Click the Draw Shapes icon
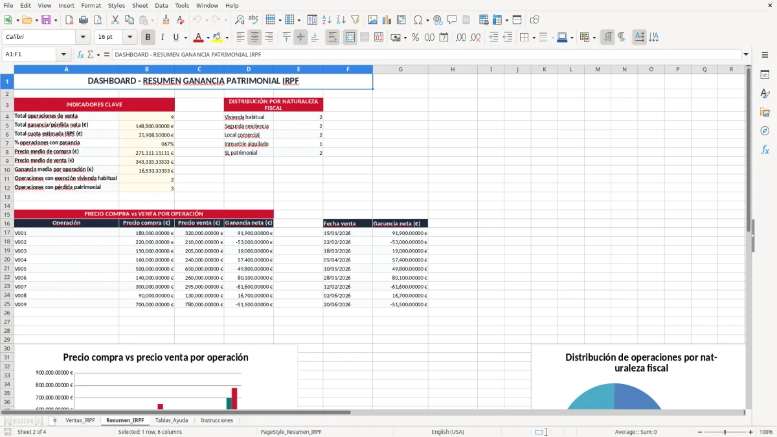777x437 pixels. [x=534, y=20]
